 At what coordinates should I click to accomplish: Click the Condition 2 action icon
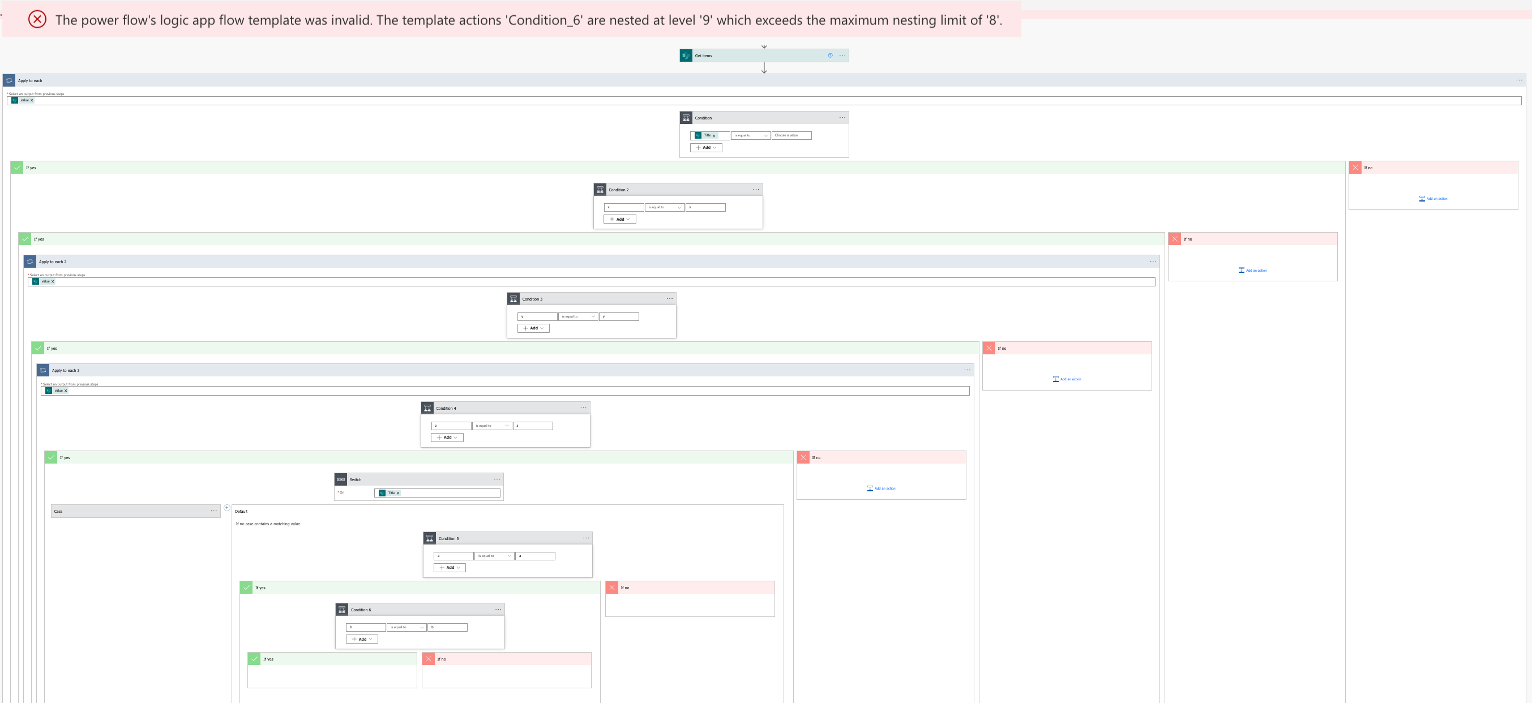(600, 190)
